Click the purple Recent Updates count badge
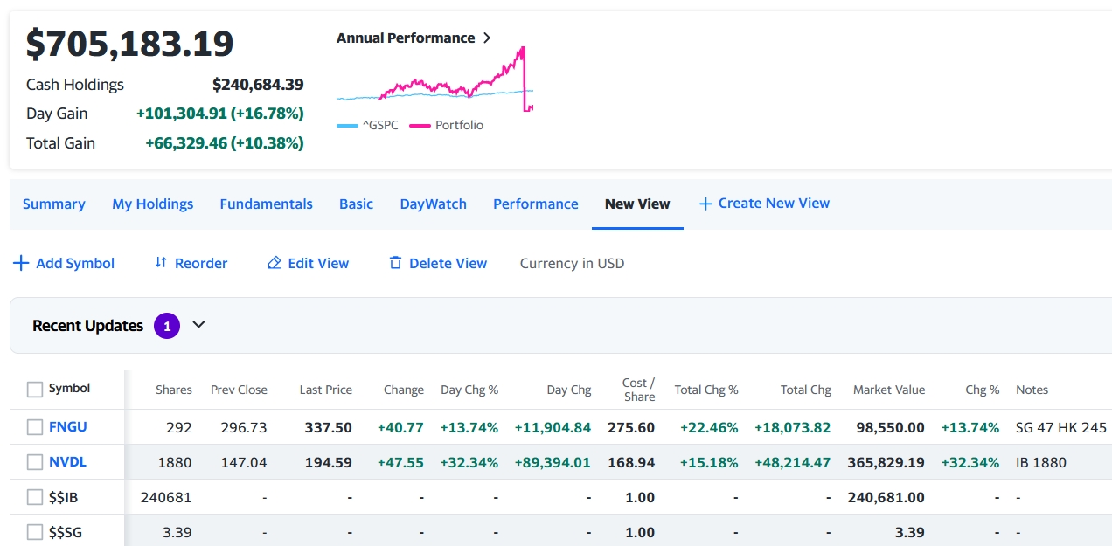1112x546 pixels. coord(166,326)
